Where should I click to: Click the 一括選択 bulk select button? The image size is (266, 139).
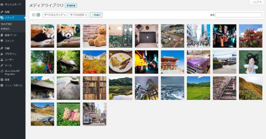[96, 15]
